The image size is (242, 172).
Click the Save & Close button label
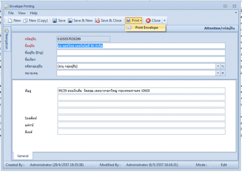(111, 20)
